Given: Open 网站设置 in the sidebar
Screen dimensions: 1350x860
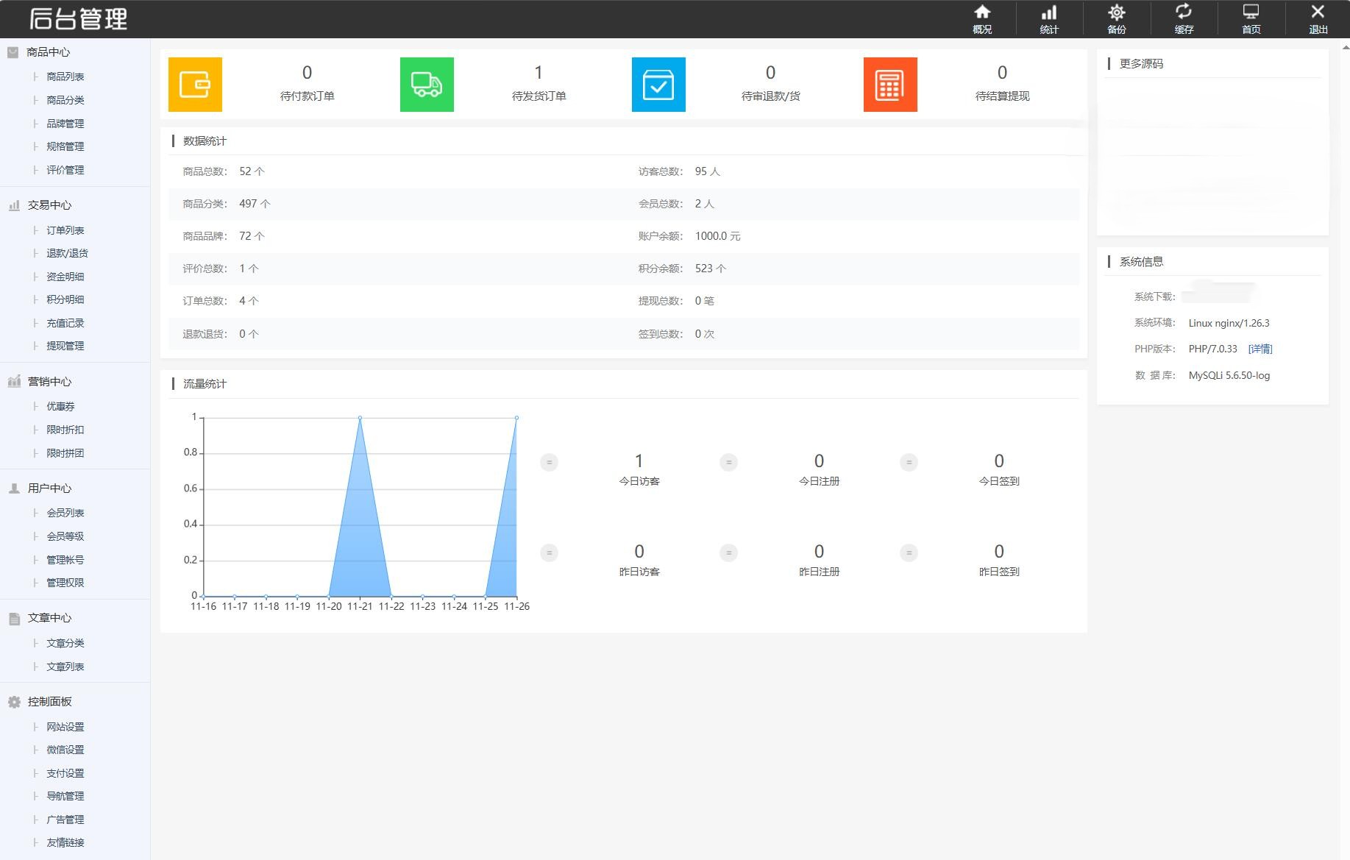Looking at the screenshot, I should tap(65, 727).
